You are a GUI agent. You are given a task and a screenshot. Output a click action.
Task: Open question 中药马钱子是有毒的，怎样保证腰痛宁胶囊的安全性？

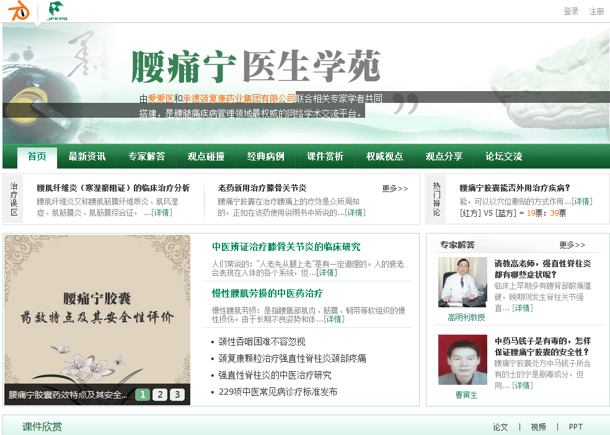[x=542, y=346]
